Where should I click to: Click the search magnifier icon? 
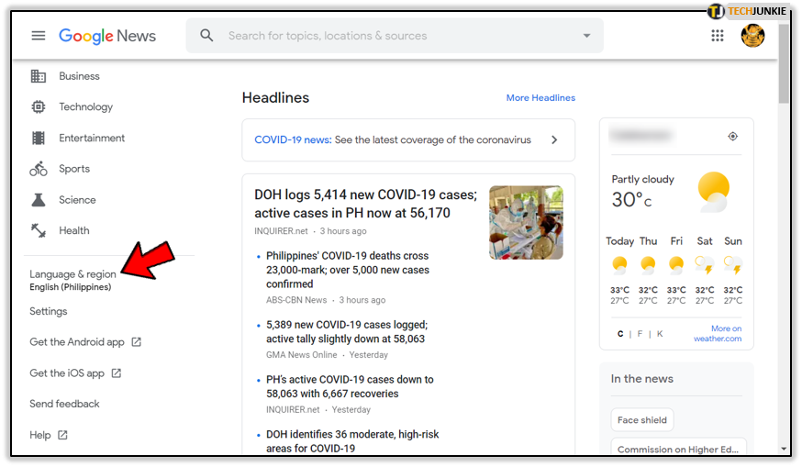pyautogui.click(x=206, y=35)
